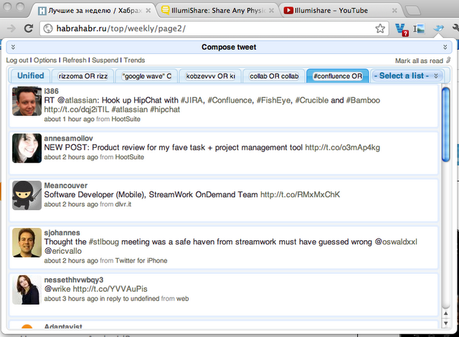Click @ericvallo mention

tap(63, 251)
